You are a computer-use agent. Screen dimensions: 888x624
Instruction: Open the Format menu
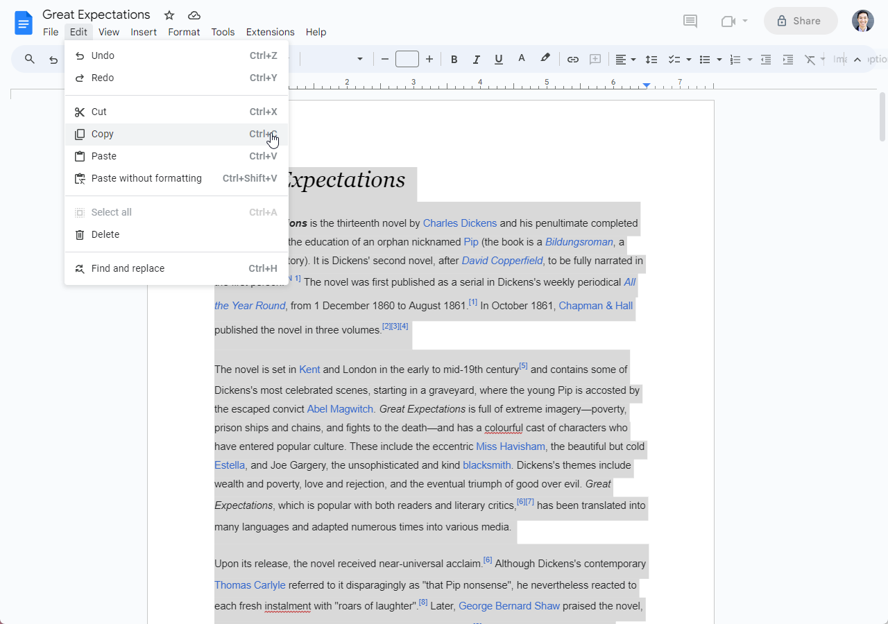(184, 32)
